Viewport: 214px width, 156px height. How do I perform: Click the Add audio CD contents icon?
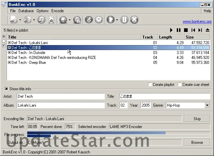(28, 20)
